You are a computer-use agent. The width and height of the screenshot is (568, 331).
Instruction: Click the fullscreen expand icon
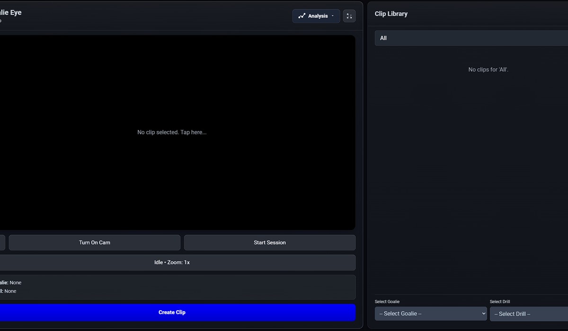click(349, 16)
